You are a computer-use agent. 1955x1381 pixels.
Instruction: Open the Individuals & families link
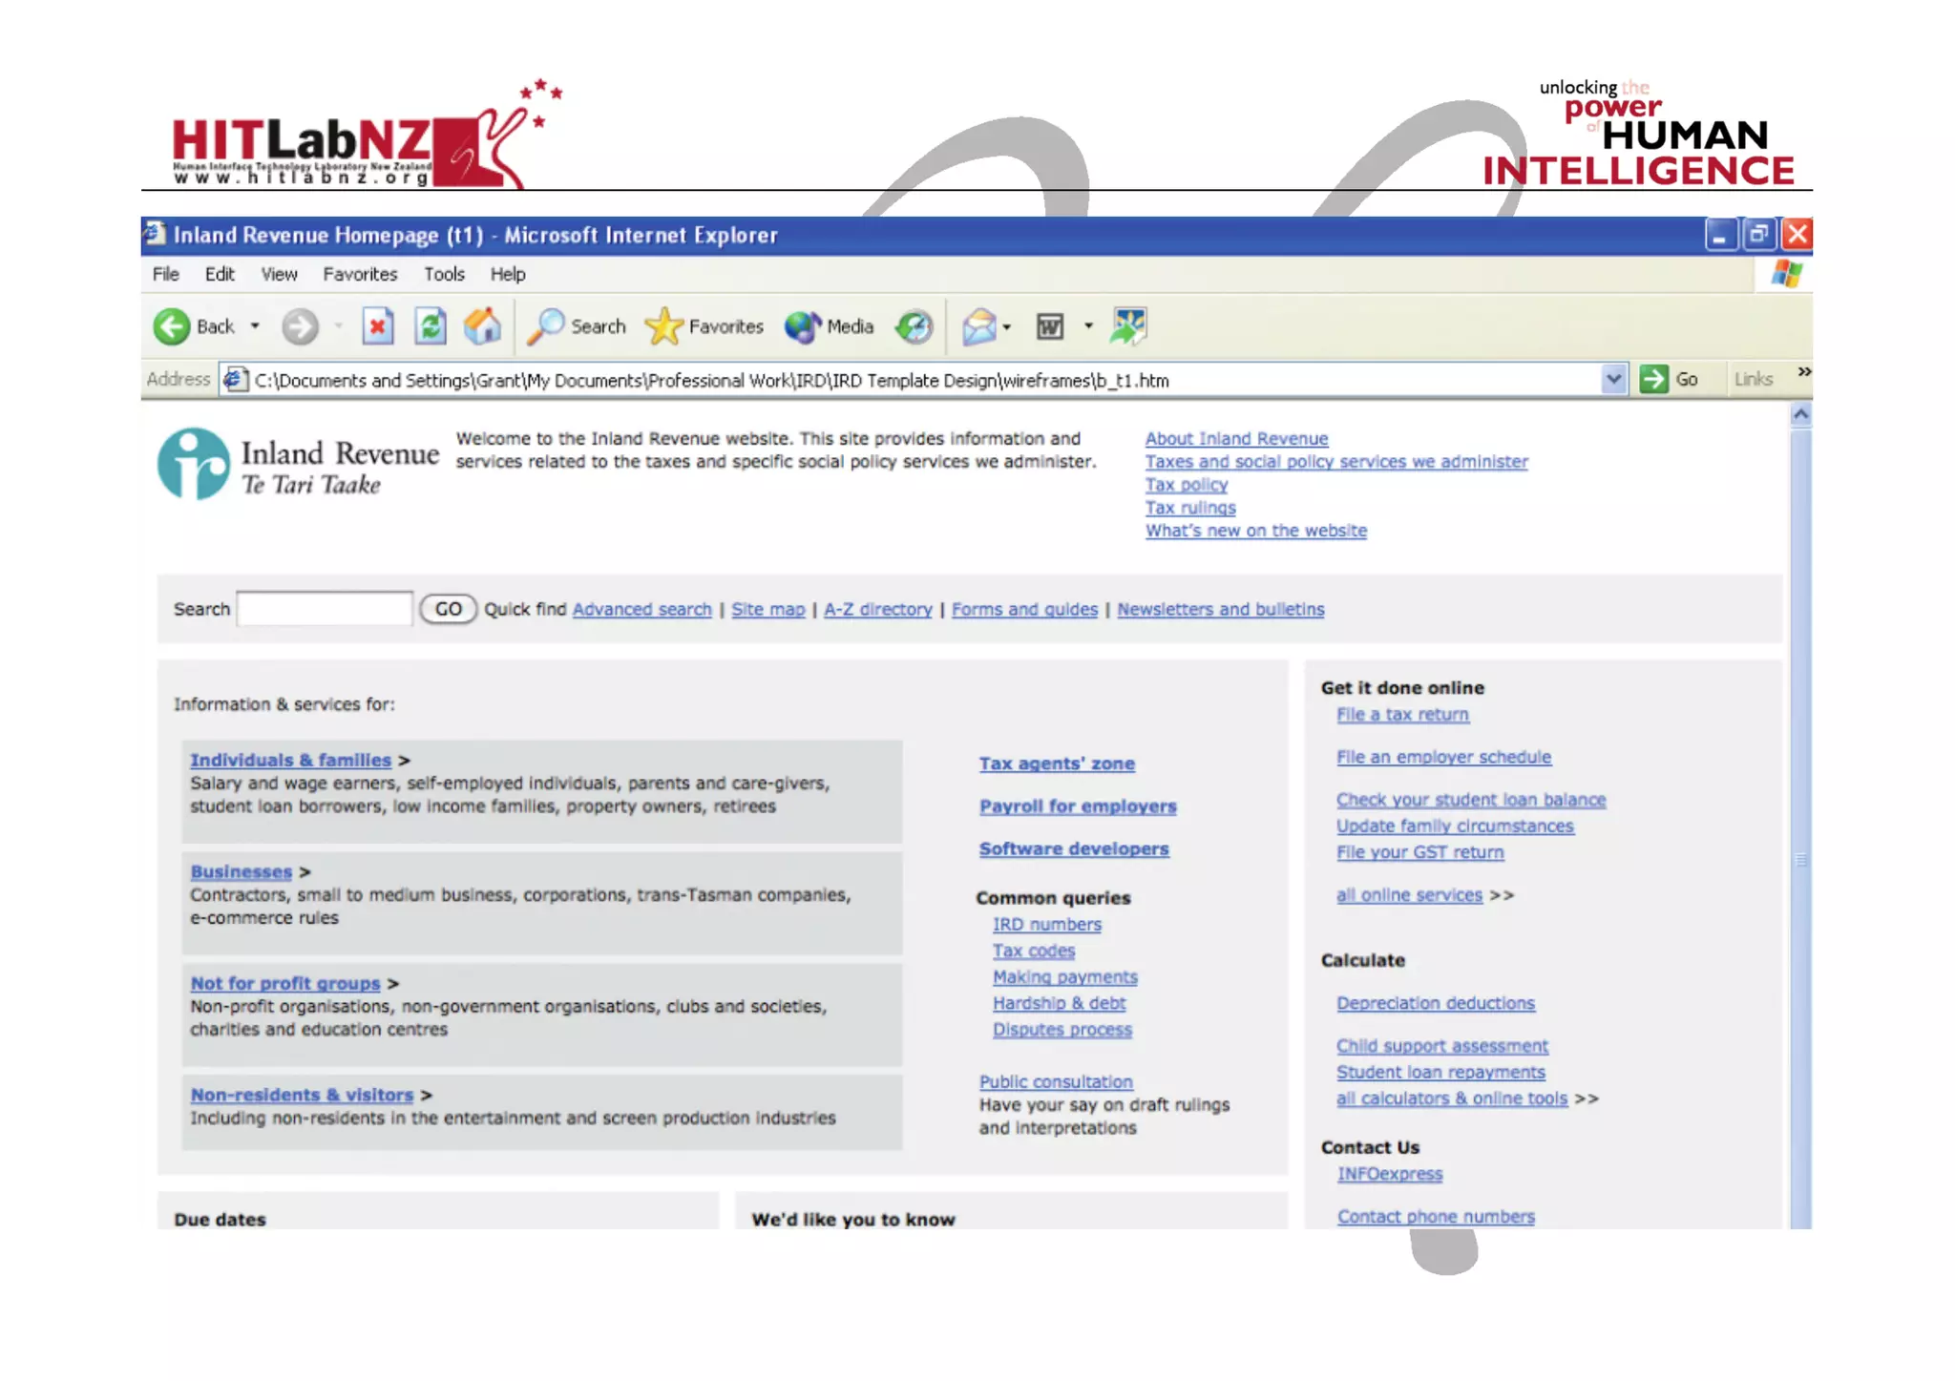coord(290,761)
